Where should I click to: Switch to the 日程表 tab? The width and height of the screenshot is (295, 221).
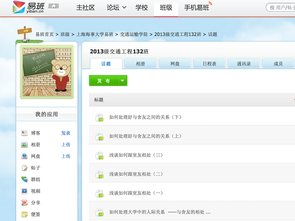[209, 64]
